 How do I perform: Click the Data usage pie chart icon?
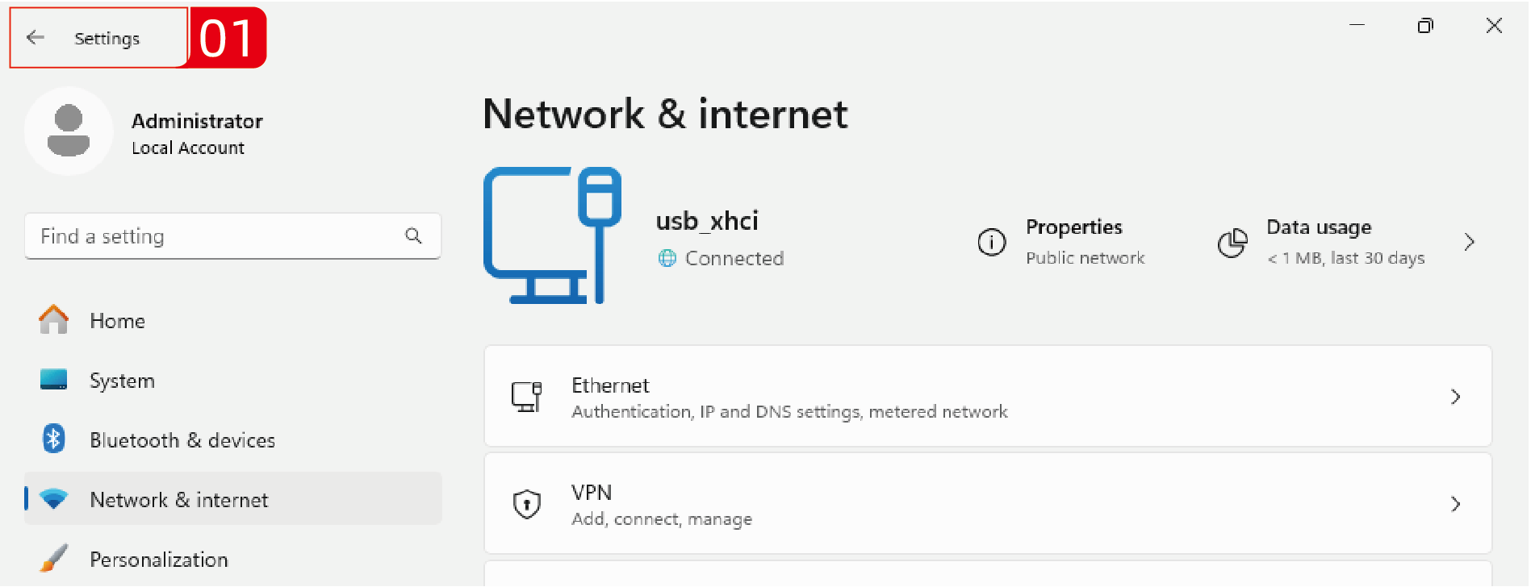(x=1232, y=243)
